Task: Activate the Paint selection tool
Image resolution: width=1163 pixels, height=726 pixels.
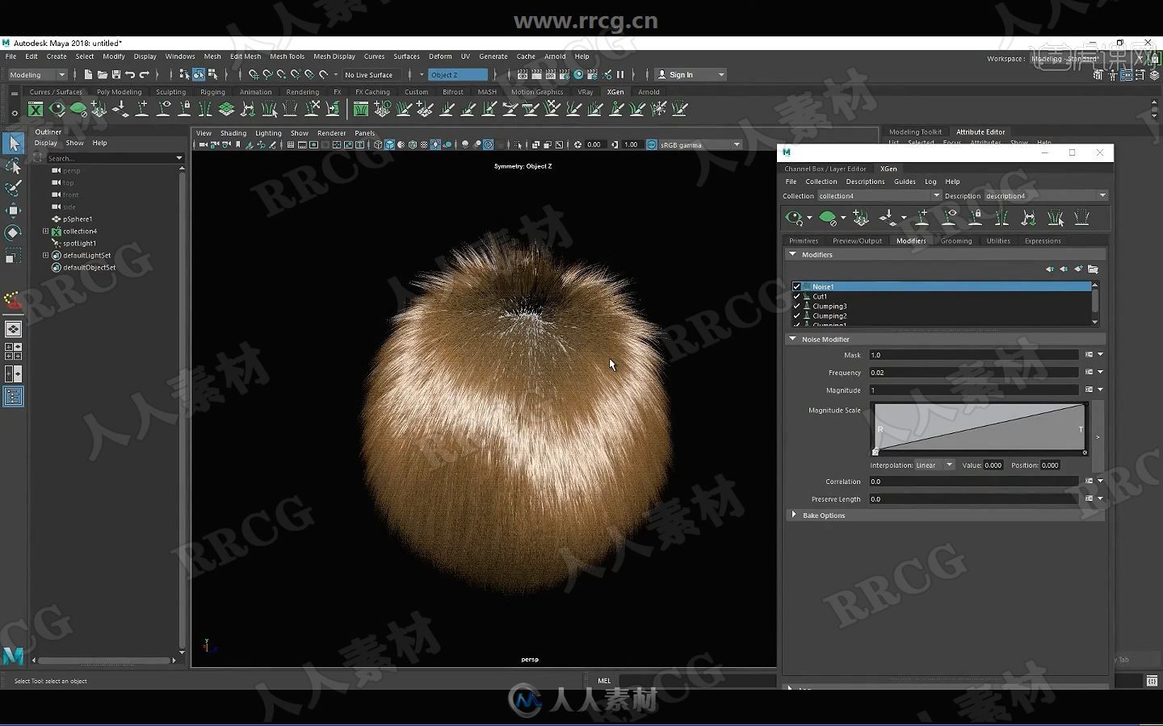Action: click(x=13, y=188)
